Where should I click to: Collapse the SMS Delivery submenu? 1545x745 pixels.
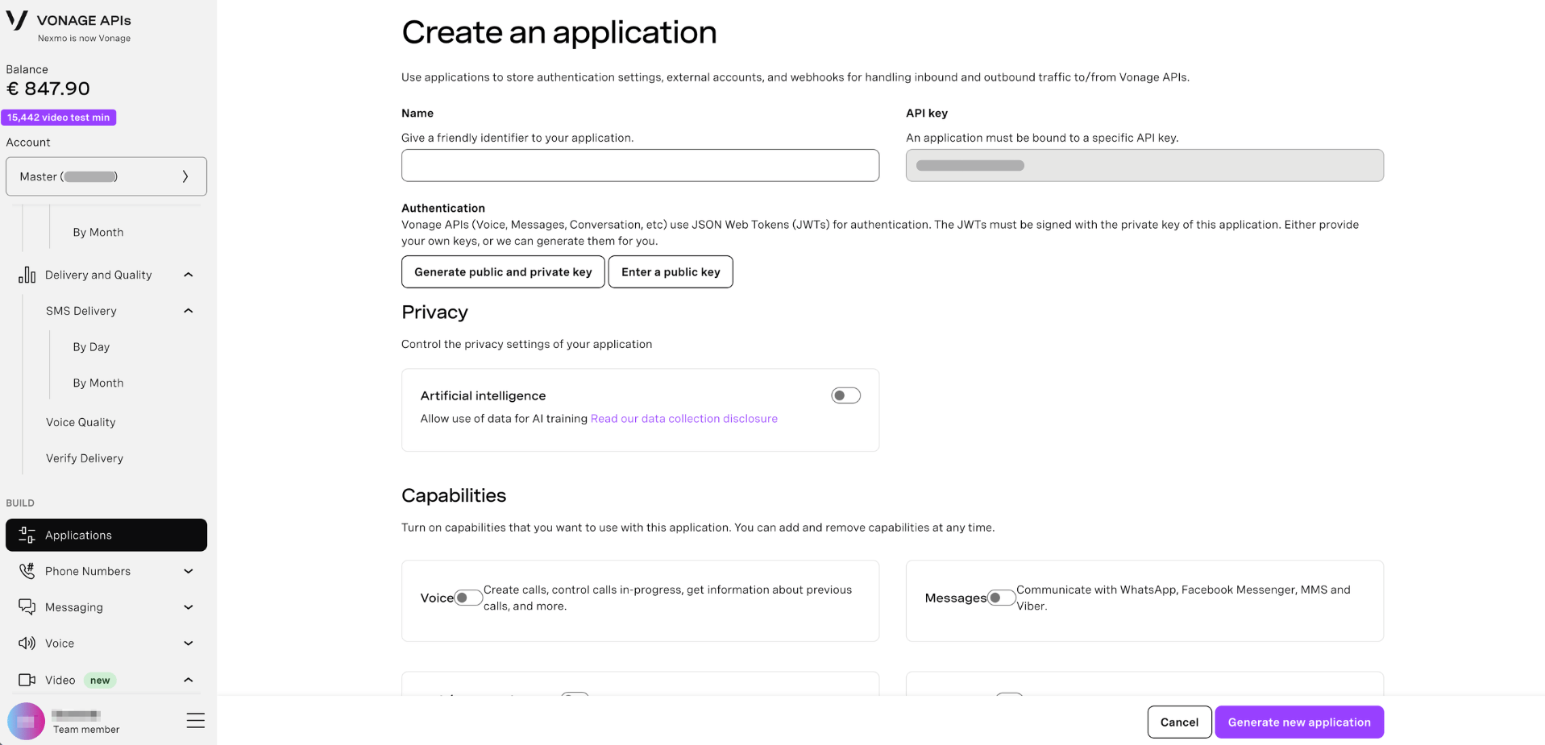(189, 311)
